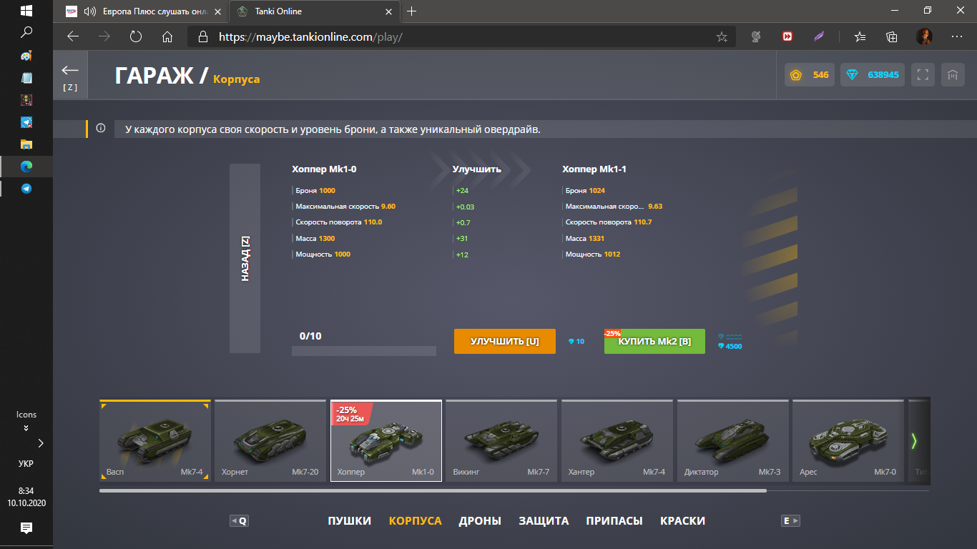Click the browser address bar
Image resolution: width=977 pixels, height=549 pixels.
click(461, 36)
